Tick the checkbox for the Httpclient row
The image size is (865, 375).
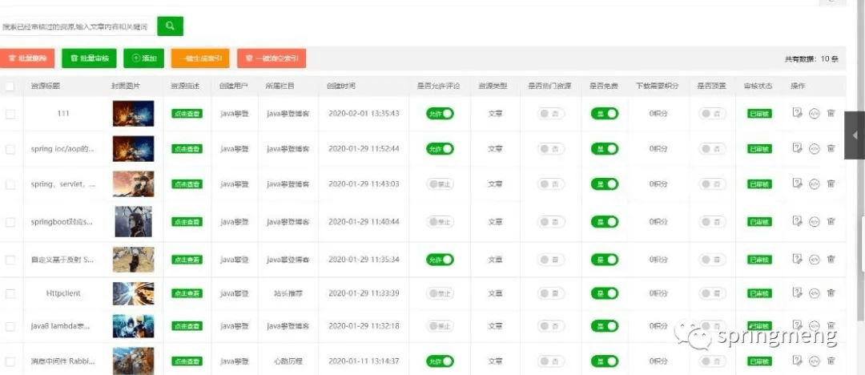[x=10, y=293]
